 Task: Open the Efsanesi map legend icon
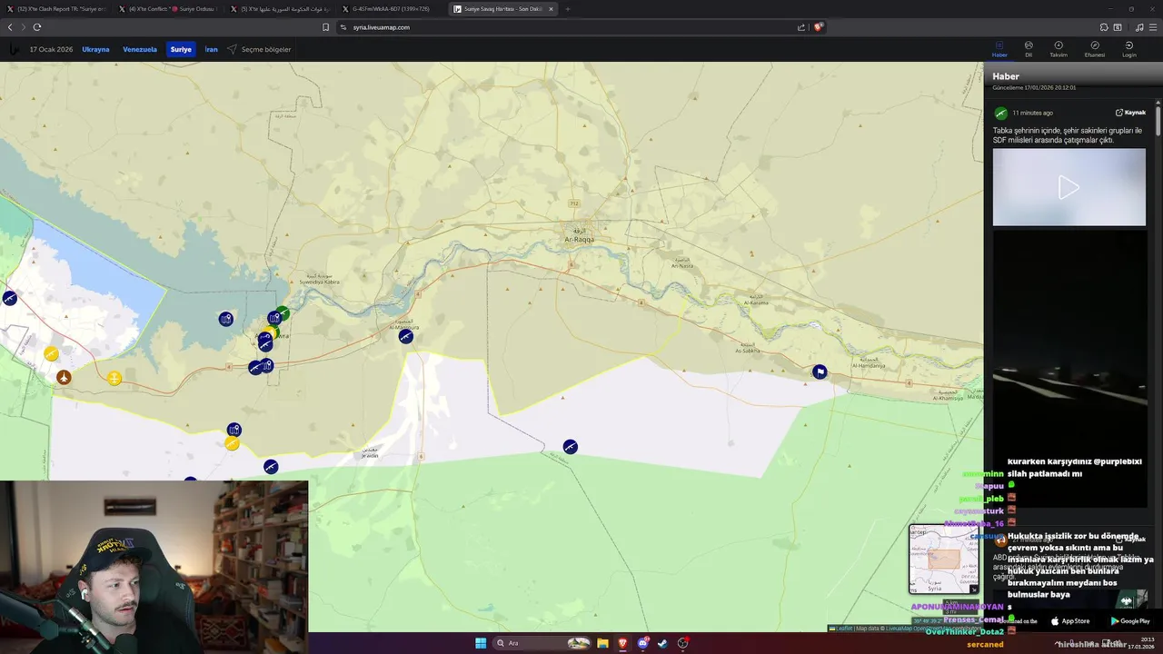(x=1095, y=48)
